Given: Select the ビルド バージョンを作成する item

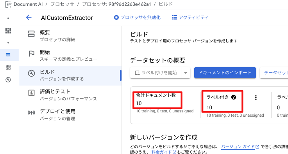Looking at the screenshot, I should tap(70, 75).
